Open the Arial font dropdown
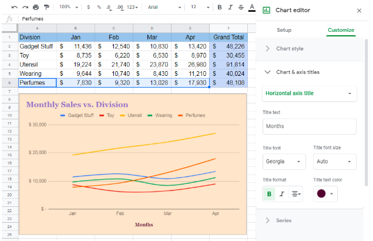Image resolution: width=373 pixels, height=241 pixels. point(164,7)
